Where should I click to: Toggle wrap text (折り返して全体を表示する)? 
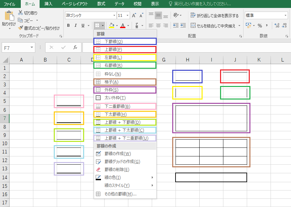(x=193, y=16)
